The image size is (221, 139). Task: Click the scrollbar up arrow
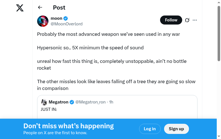point(219,2)
